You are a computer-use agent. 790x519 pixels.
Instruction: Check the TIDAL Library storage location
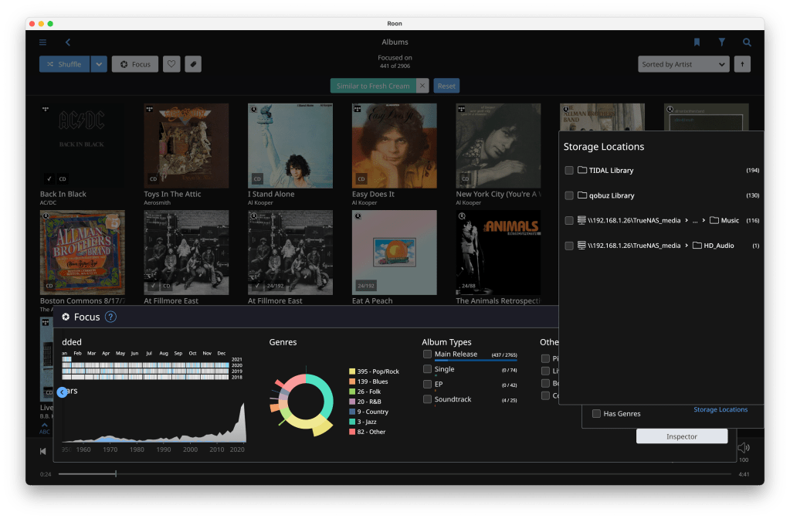pos(569,171)
